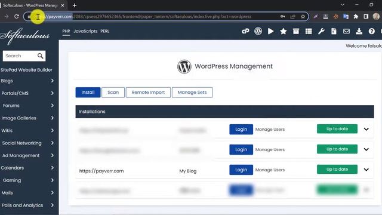
Task: Click the search magnifier icon
Action: [x=41, y=56]
